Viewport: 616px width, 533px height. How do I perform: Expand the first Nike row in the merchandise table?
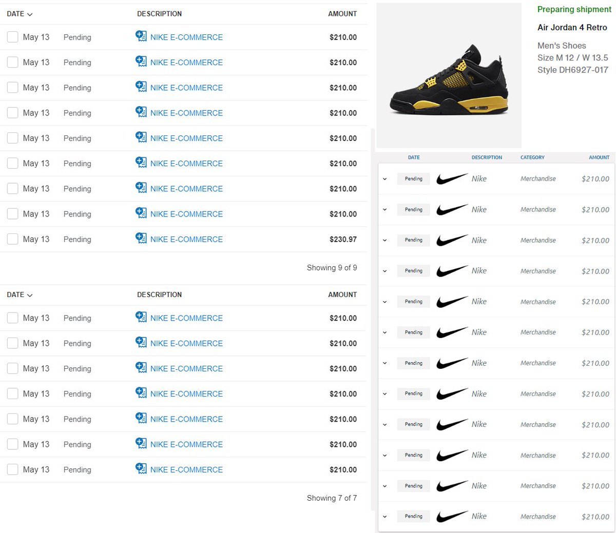[x=385, y=179]
